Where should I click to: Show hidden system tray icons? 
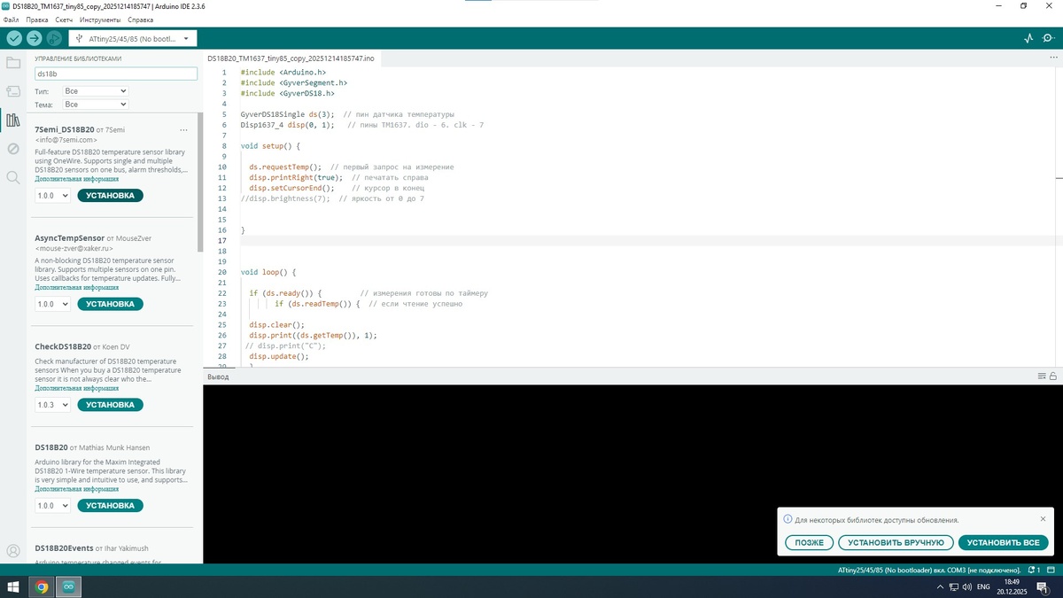click(941, 587)
